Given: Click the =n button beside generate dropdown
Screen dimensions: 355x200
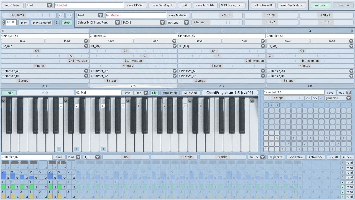Looking at the screenshot, I should (321, 98).
